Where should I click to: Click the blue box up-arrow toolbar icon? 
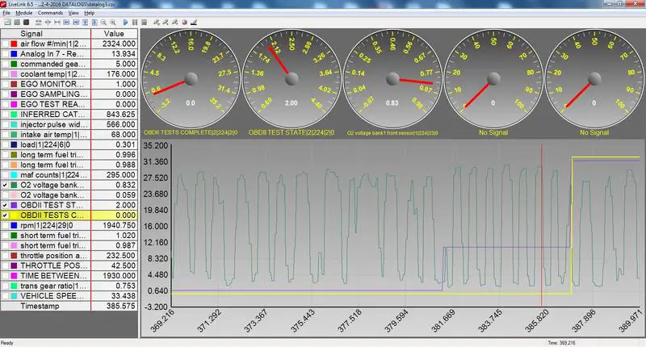point(94,23)
